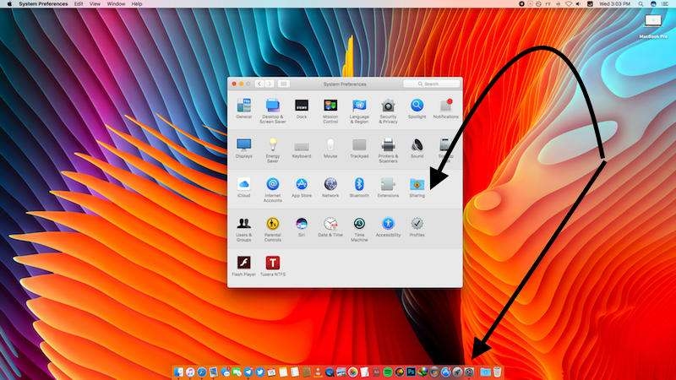Open the Flash Player pane
The width and height of the screenshot is (676, 380).
coord(243,263)
